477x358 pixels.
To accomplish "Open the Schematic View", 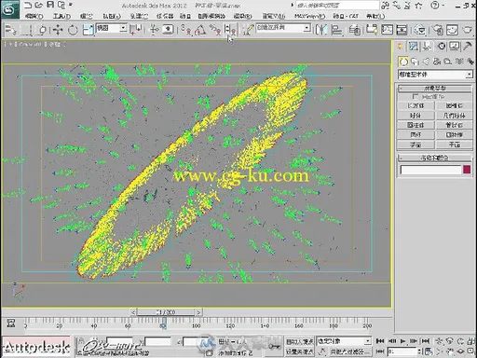I will [402, 30].
